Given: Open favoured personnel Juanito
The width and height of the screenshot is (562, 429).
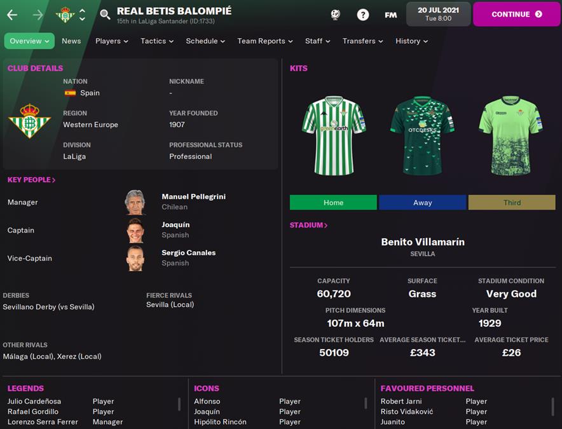Looking at the screenshot, I should (x=393, y=422).
